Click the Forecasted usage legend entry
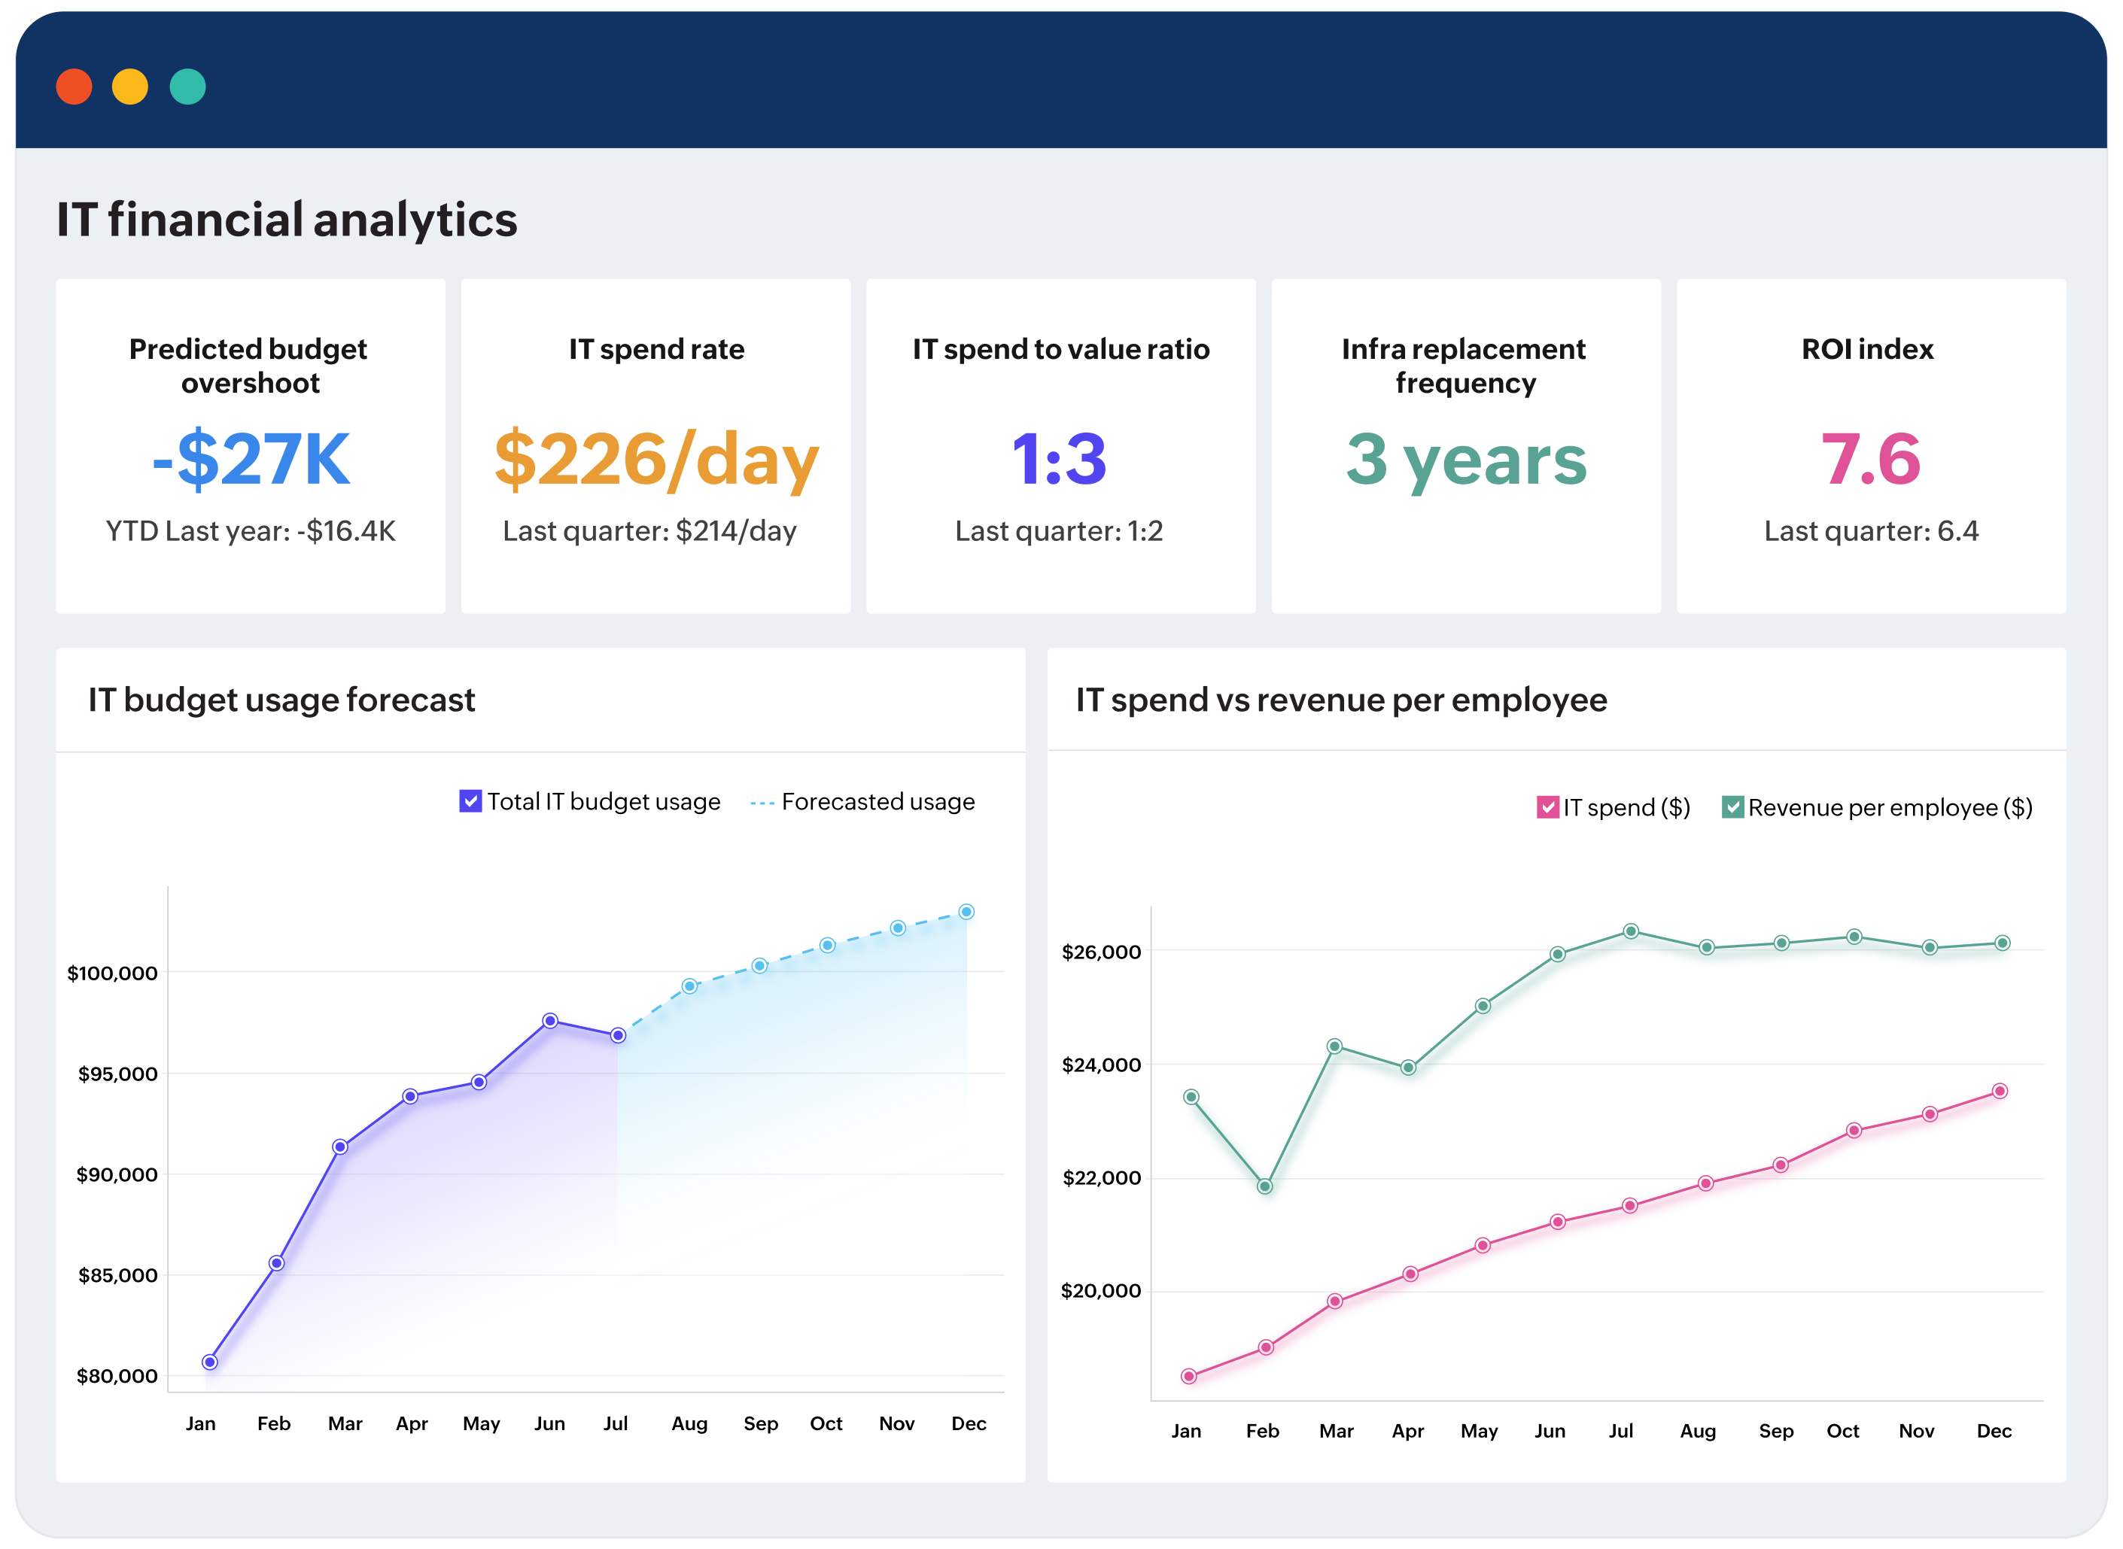Image resolution: width=2123 pixels, height=1549 pixels. point(862,802)
